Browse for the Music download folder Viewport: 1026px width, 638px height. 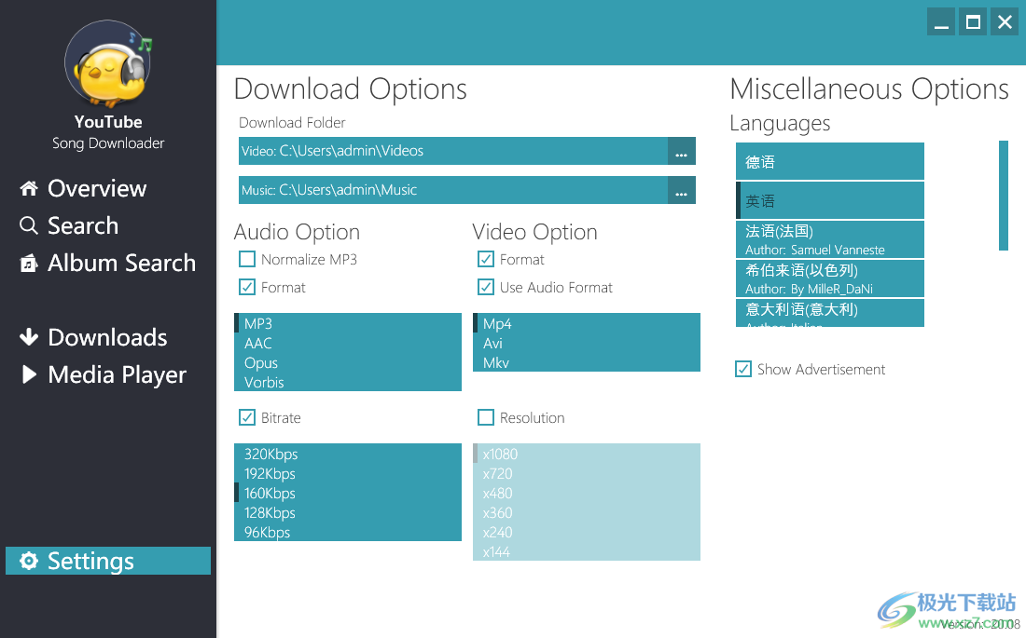coord(682,190)
